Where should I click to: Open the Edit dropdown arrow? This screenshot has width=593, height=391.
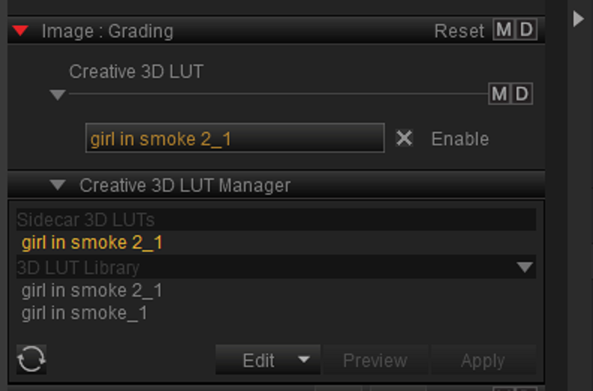(x=304, y=360)
